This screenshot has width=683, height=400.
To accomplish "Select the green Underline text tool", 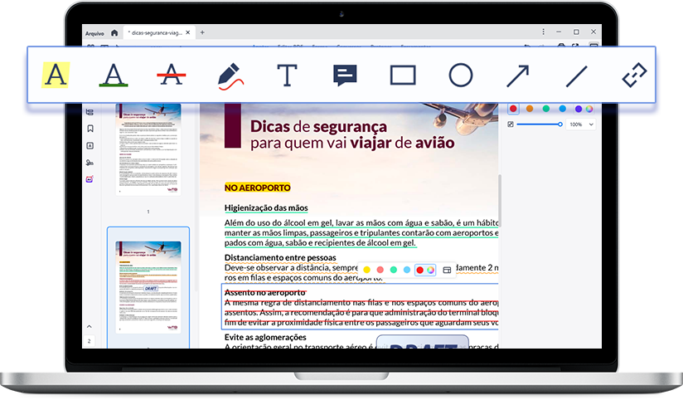I will point(114,76).
